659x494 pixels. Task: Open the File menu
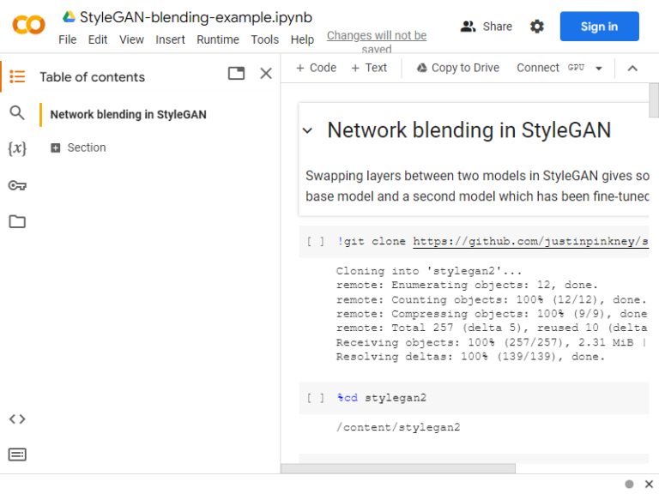67,39
